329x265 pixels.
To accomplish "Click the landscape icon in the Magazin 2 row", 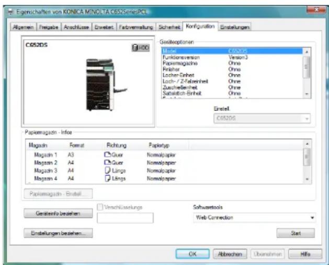I will pos(108,162).
